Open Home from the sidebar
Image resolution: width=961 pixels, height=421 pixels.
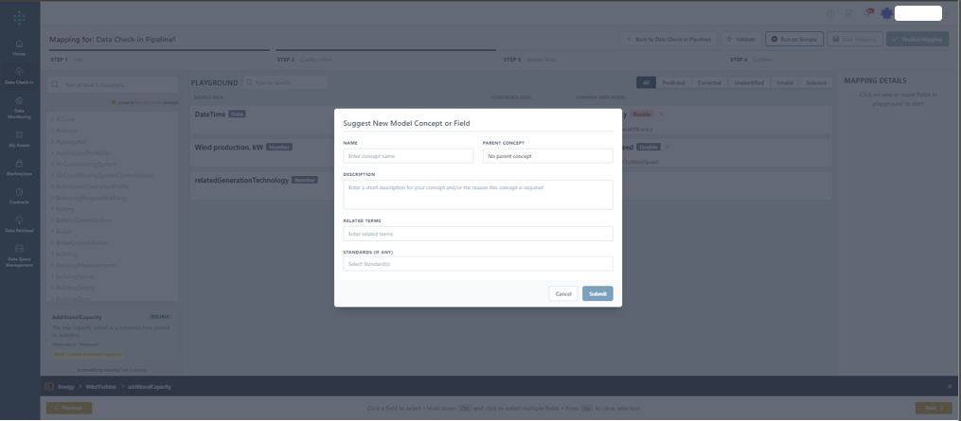point(19,47)
